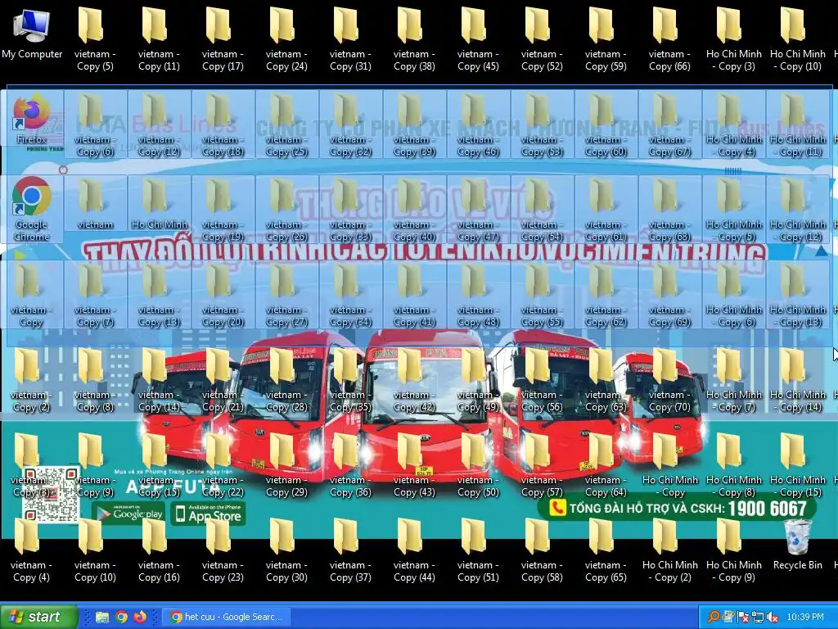This screenshot has width=838, height=629.
Task: Select folder 'Ho Chi Minh - Copy (7)'
Action: 734,380
